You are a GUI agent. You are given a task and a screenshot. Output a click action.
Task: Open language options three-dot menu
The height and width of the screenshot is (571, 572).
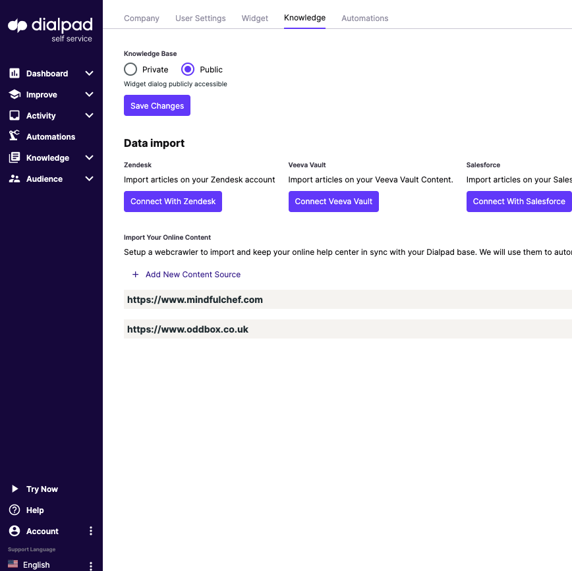pyautogui.click(x=91, y=566)
